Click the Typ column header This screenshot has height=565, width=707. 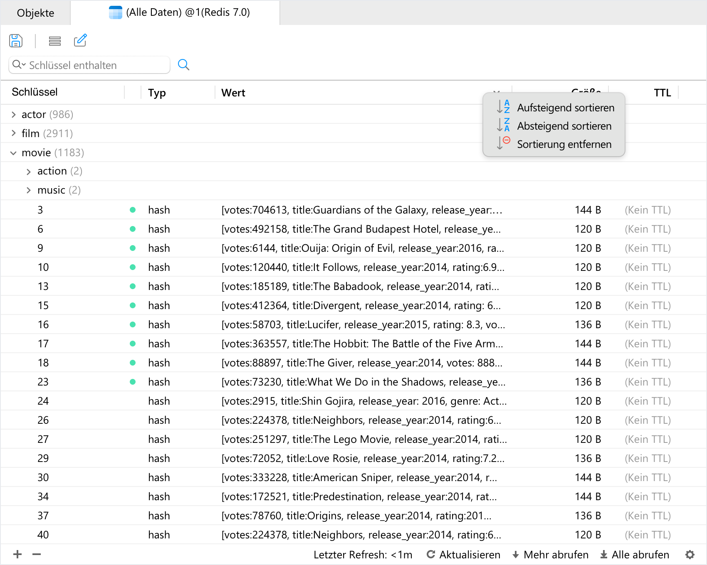click(x=157, y=93)
